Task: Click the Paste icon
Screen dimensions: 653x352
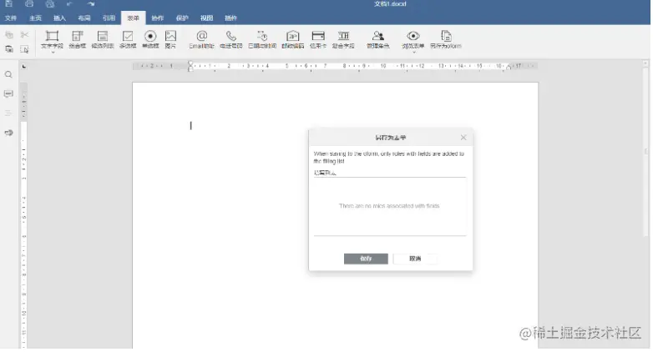Action: pos(8,49)
